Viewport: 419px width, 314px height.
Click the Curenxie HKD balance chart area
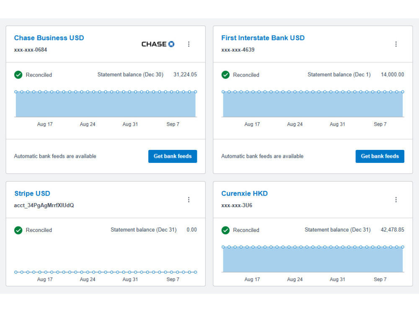313,260
